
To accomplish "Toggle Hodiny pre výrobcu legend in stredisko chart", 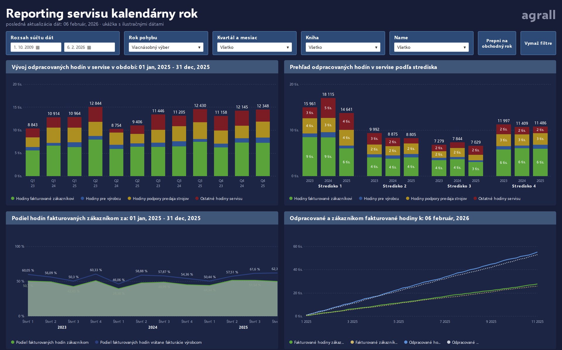I will coord(379,198).
